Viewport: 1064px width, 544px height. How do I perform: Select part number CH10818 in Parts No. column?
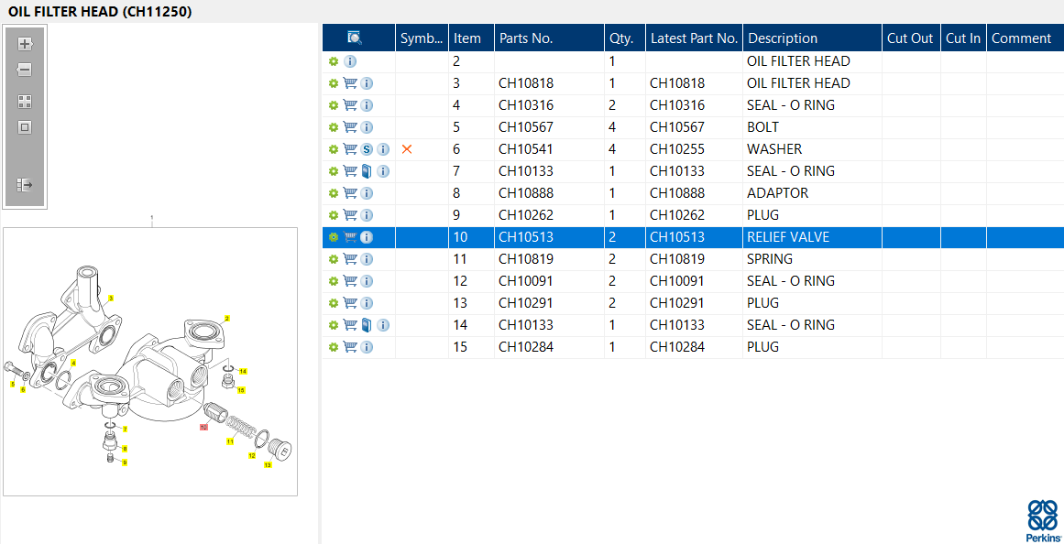click(x=526, y=83)
